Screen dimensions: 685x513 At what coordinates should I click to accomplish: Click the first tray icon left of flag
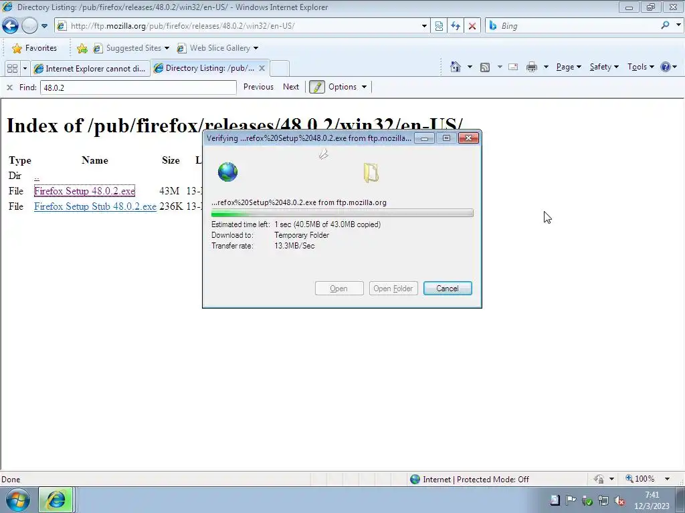pyautogui.click(x=555, y=500)
